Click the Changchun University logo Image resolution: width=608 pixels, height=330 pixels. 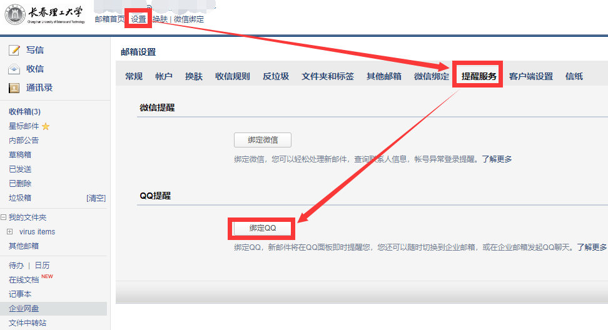[x=44, y=15]
